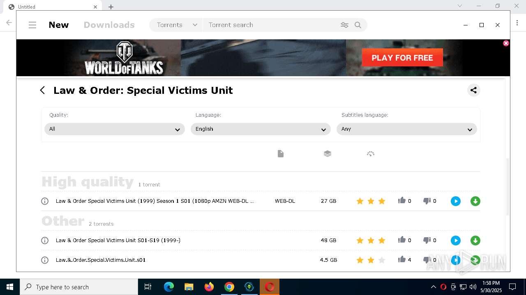Show info for Law.&.Order.Special.Victims.Unit.s01 torrent
Viewport: 526px width, 295px height.
[45, 260]
